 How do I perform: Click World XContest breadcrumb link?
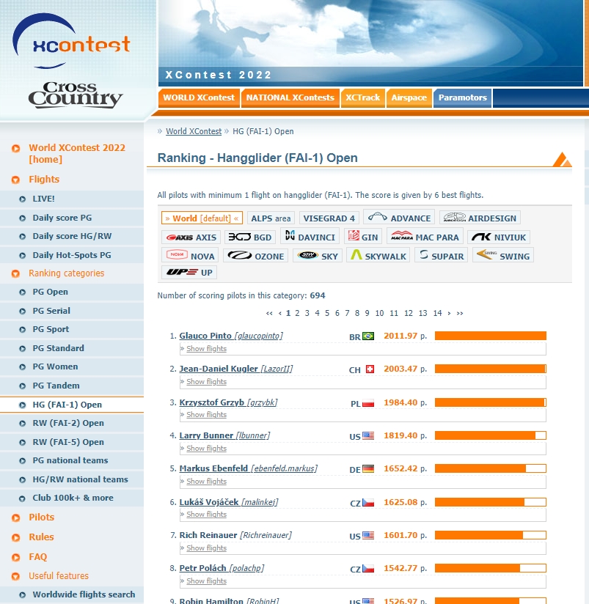(x=194, y=131)
